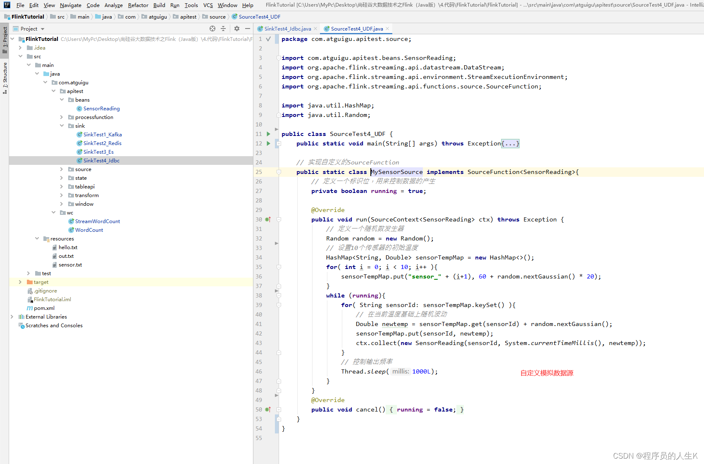Click the locate/scroll-from-source target icon
704x464 pixels.
pyautogui.click(x=212, y=29)
